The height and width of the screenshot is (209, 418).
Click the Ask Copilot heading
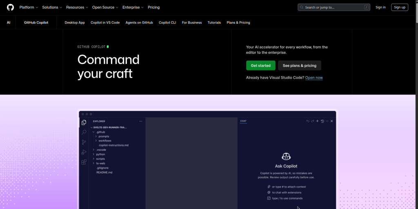[x=286, y=166]
